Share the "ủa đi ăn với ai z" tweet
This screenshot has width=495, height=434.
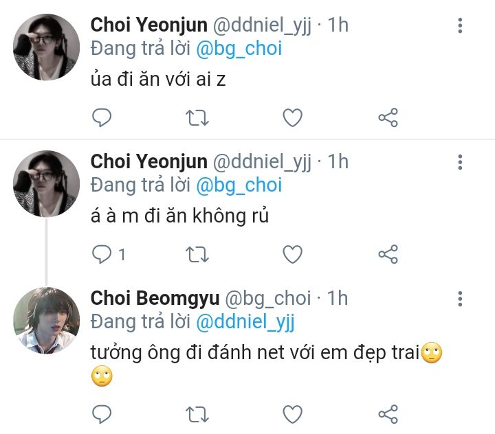pos(388,117)
